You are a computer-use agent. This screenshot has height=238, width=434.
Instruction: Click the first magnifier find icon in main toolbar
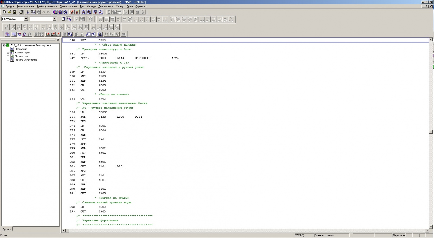click(55, 12)
